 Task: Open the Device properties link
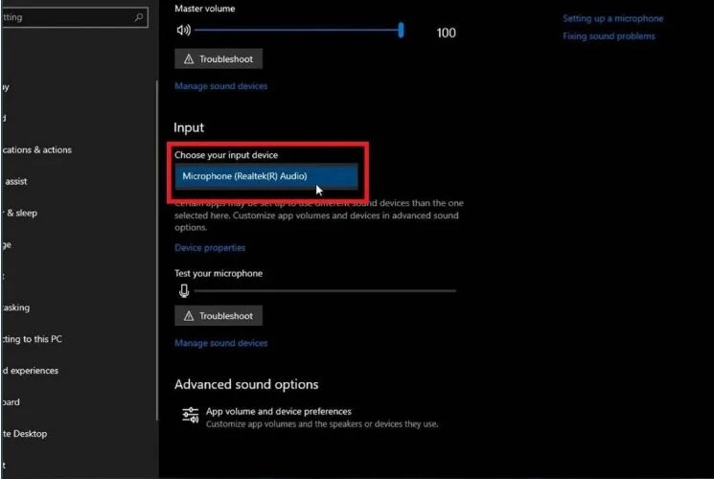[210, 248]
